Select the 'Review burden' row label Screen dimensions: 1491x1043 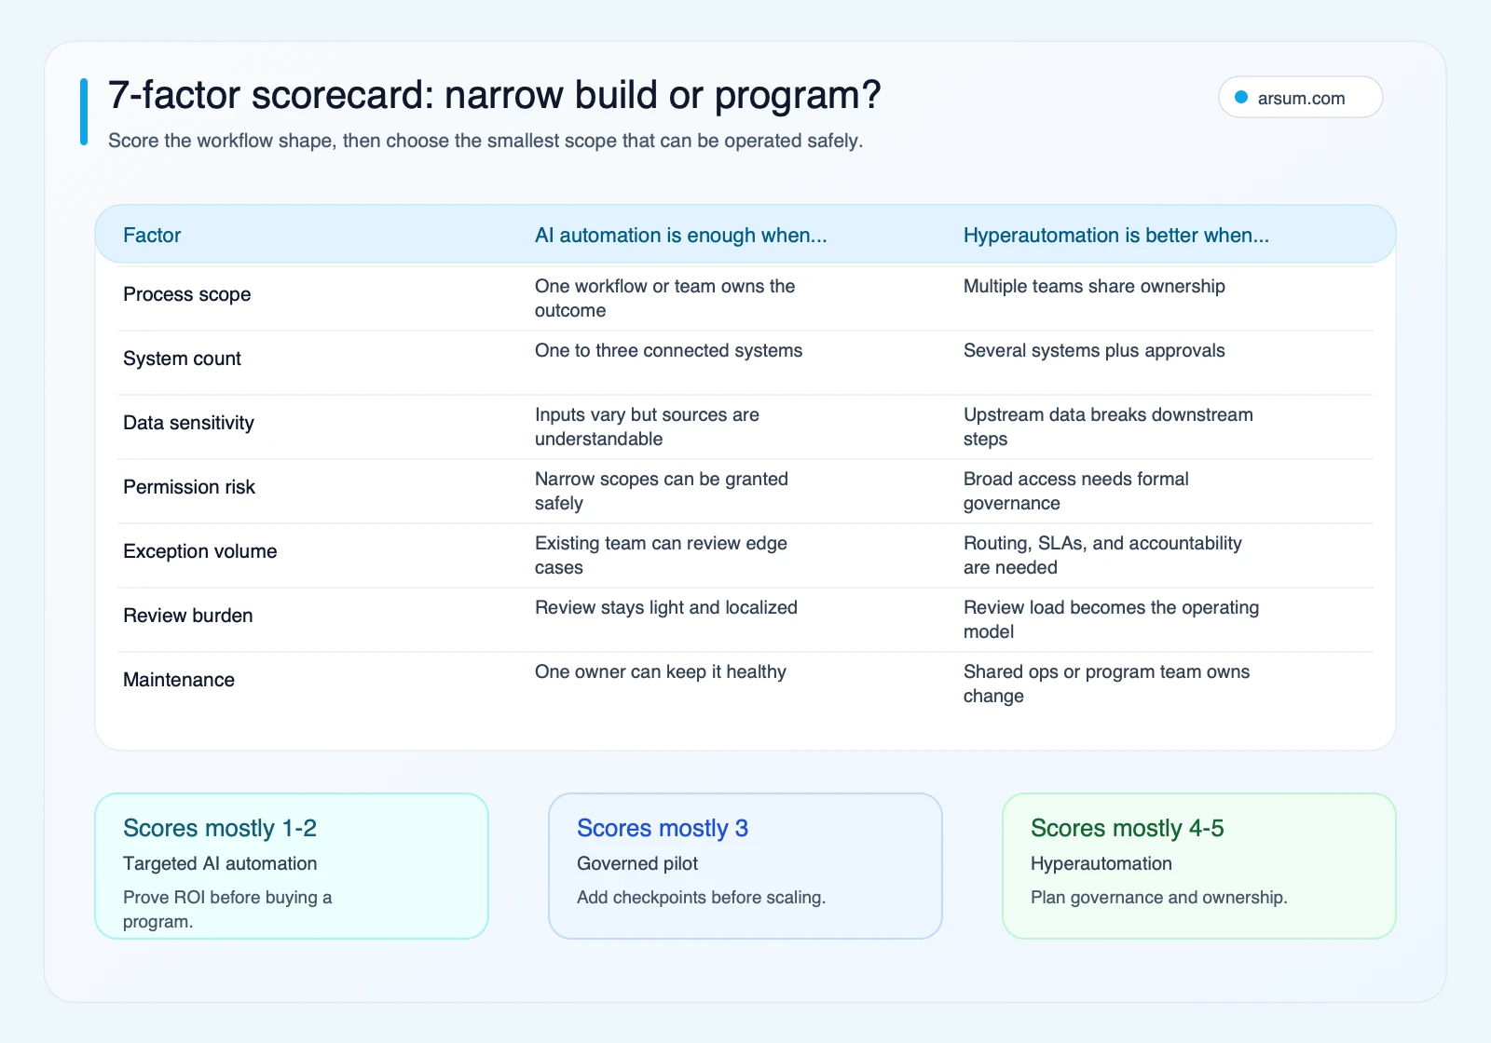coord(188,616)
